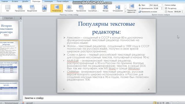185x104 pixels.
Task: Select the second slide thumbnail 'Популярны текстовые редакторы'
Action: pyautogui.click(x=9, y=50)
